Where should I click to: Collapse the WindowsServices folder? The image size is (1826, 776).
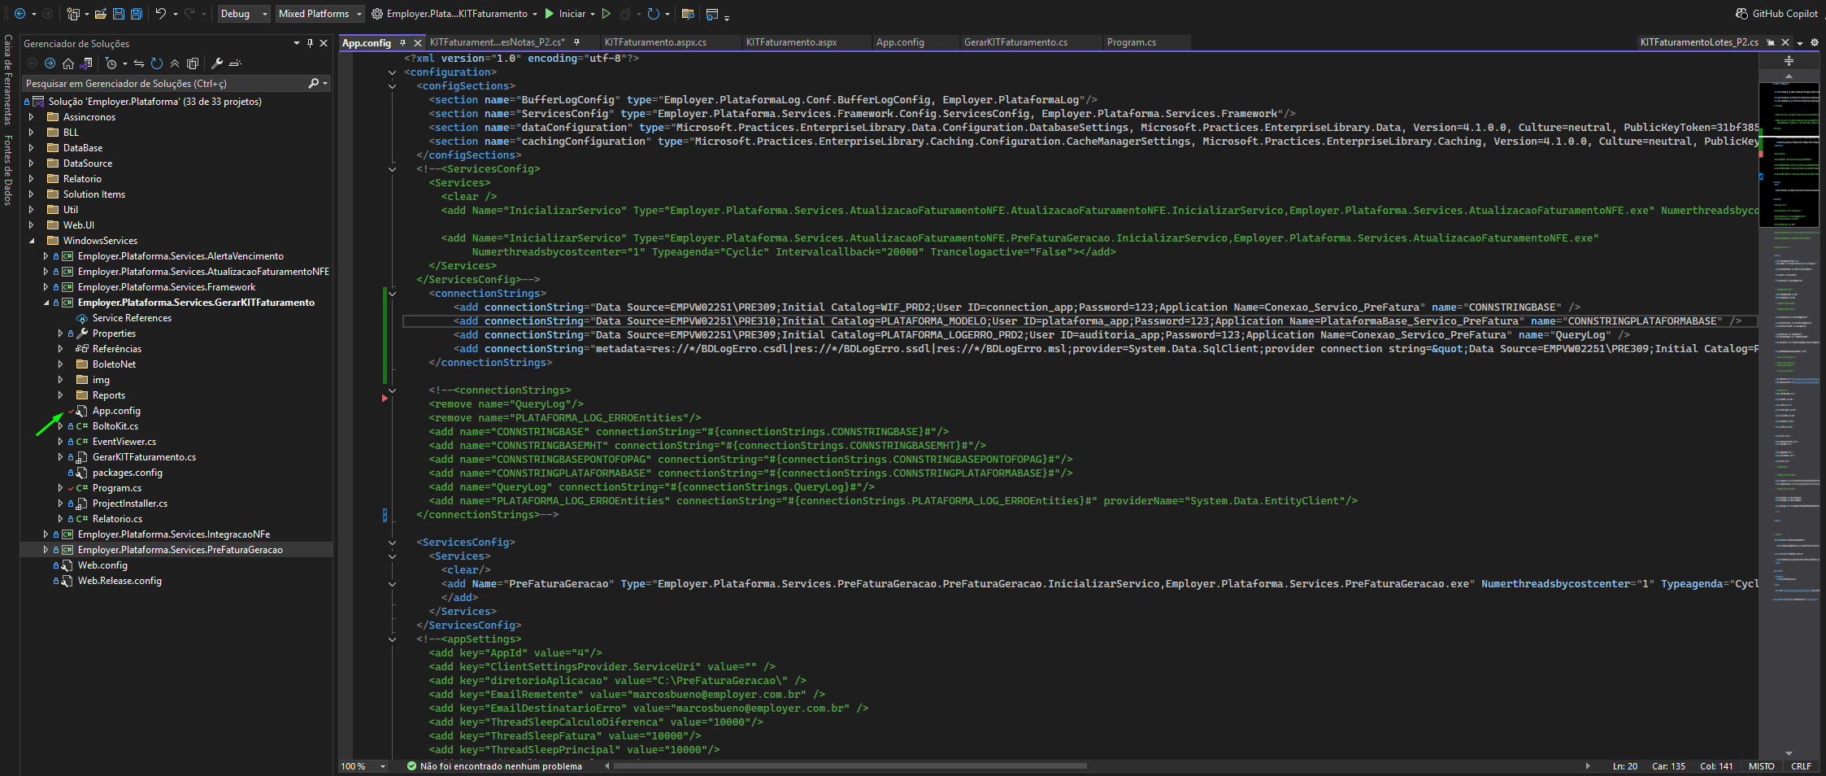coord(32,241)
